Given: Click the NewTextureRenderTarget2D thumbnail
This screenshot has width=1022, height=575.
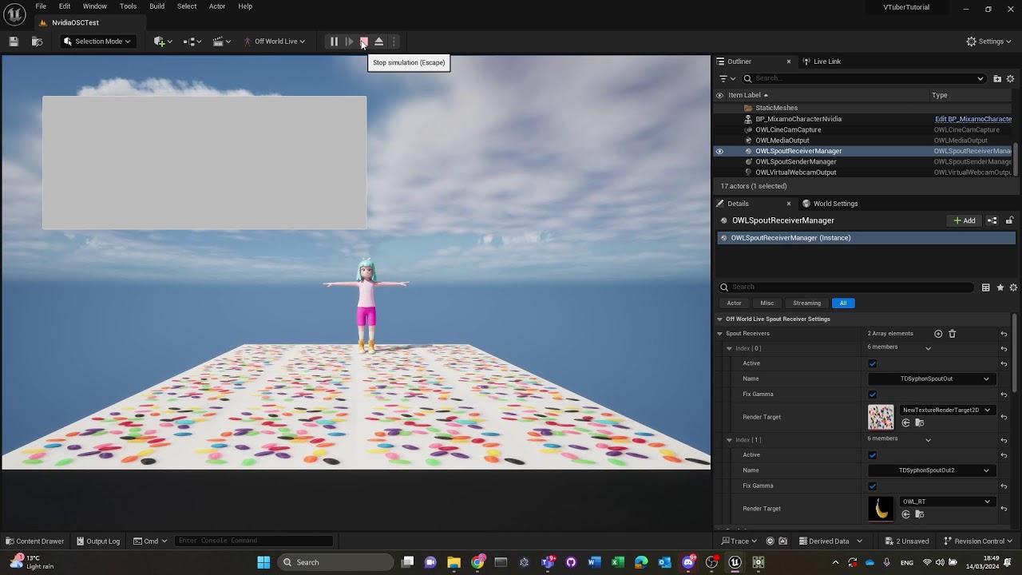Looking at the screenshot, I should (x=881, y=417).
